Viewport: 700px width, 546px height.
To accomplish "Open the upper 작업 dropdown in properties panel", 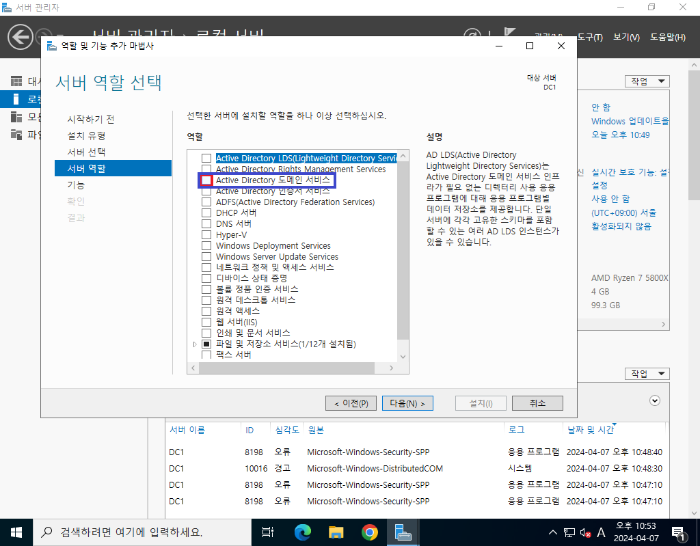I will click(647, 81).
